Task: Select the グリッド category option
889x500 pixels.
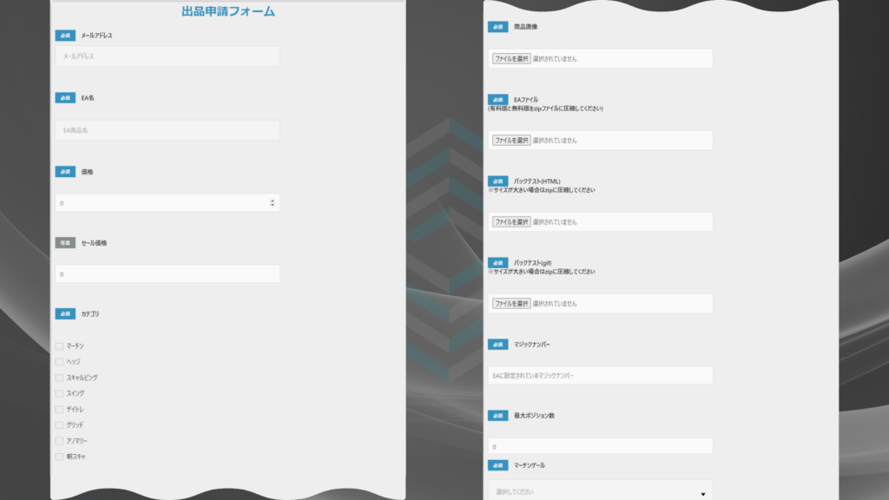Action: (57, 424)
